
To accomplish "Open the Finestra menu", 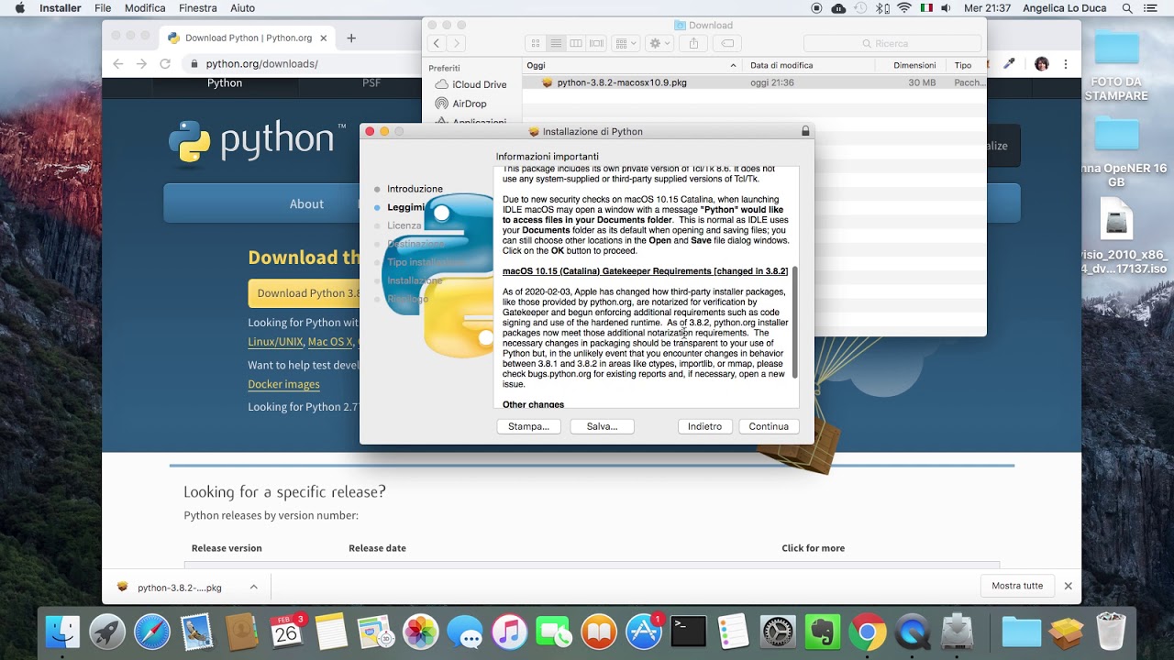I will tap(198, 8).
